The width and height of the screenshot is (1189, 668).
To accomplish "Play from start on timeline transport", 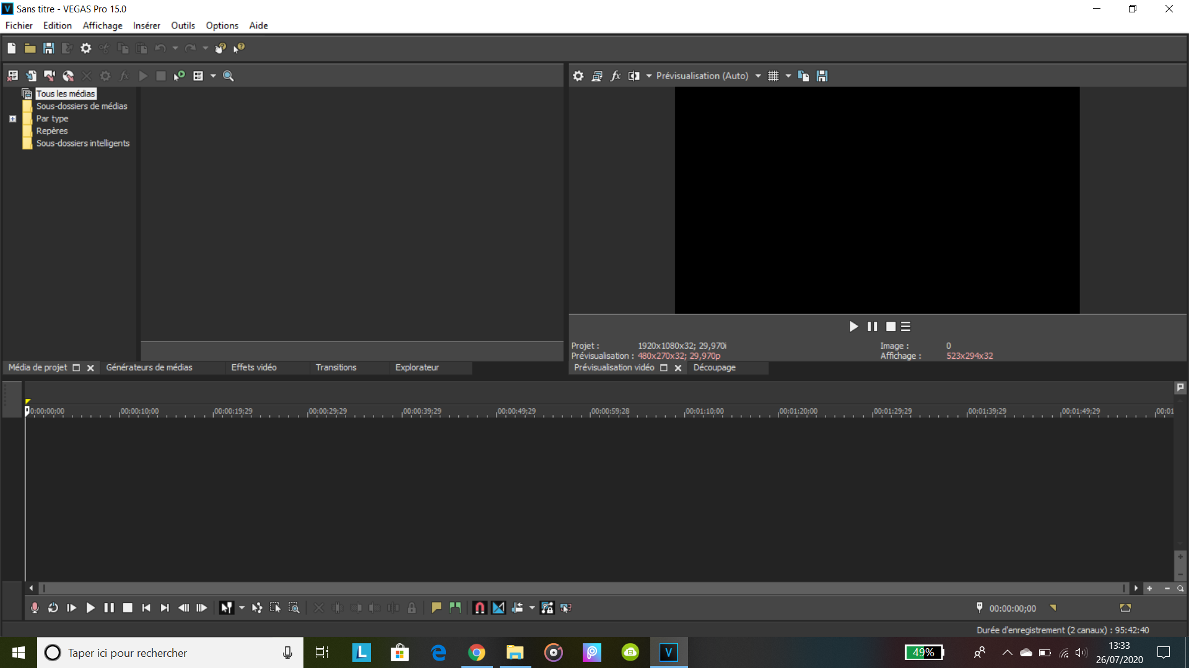I will [x=72, y=608].
